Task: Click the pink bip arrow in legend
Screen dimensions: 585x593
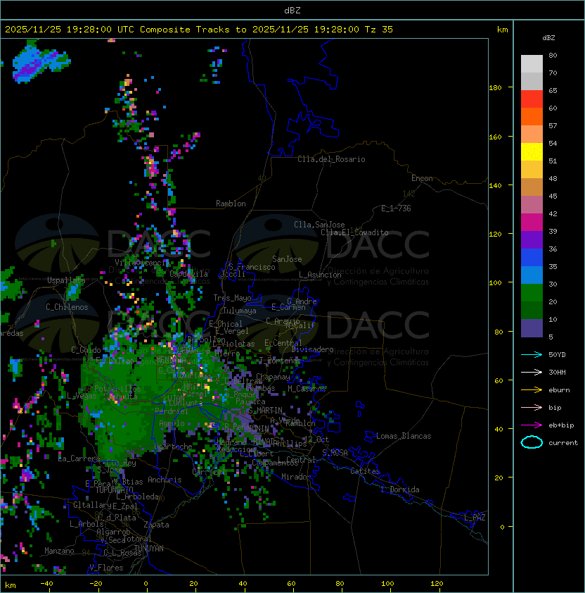Action: point(532,407)
